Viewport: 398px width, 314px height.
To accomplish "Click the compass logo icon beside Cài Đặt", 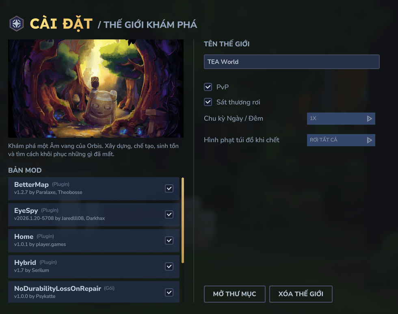I will [x=17, y=24].
